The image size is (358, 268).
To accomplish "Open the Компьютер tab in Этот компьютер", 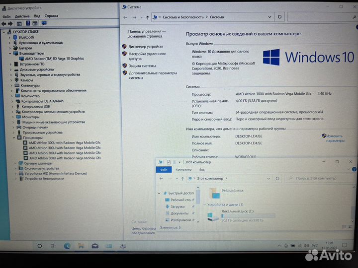I will (x=183, y=170).
